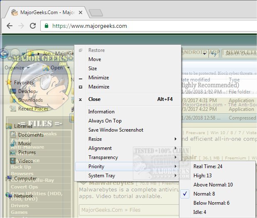Select Downloads in Explorer navigation pane
257x218 pixels.
(30, 100)
